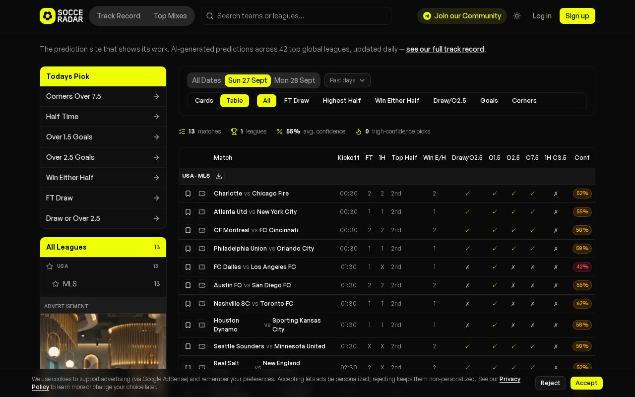Open scoreboard icon for Seattle Sounders row

(202, 346)
